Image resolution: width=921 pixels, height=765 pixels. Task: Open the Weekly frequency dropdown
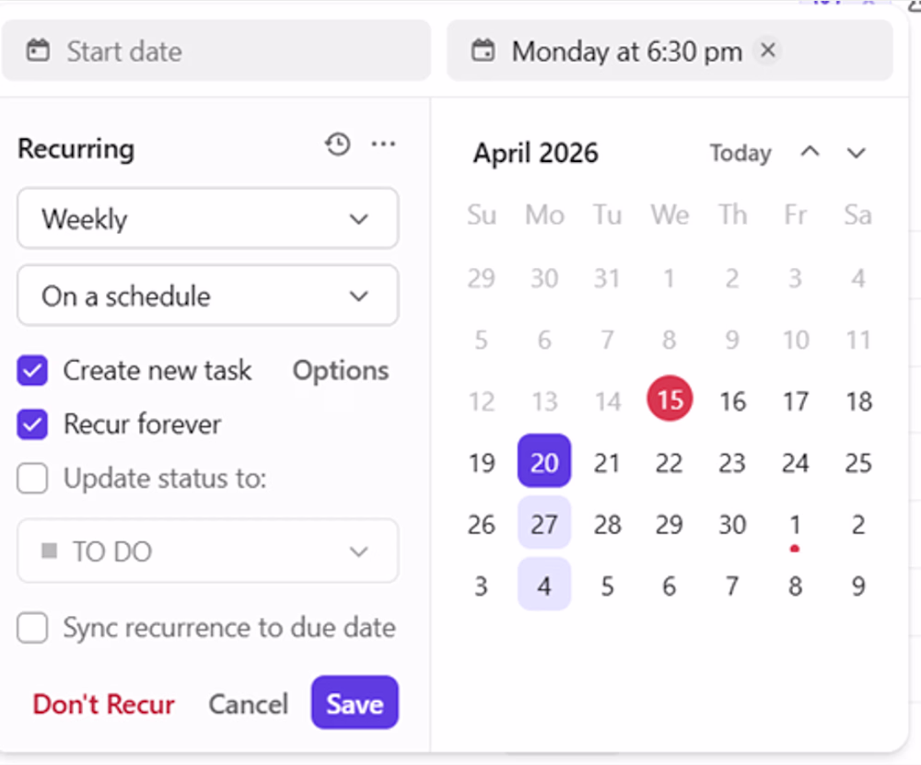pyautogui.click(x=208, y=218)
